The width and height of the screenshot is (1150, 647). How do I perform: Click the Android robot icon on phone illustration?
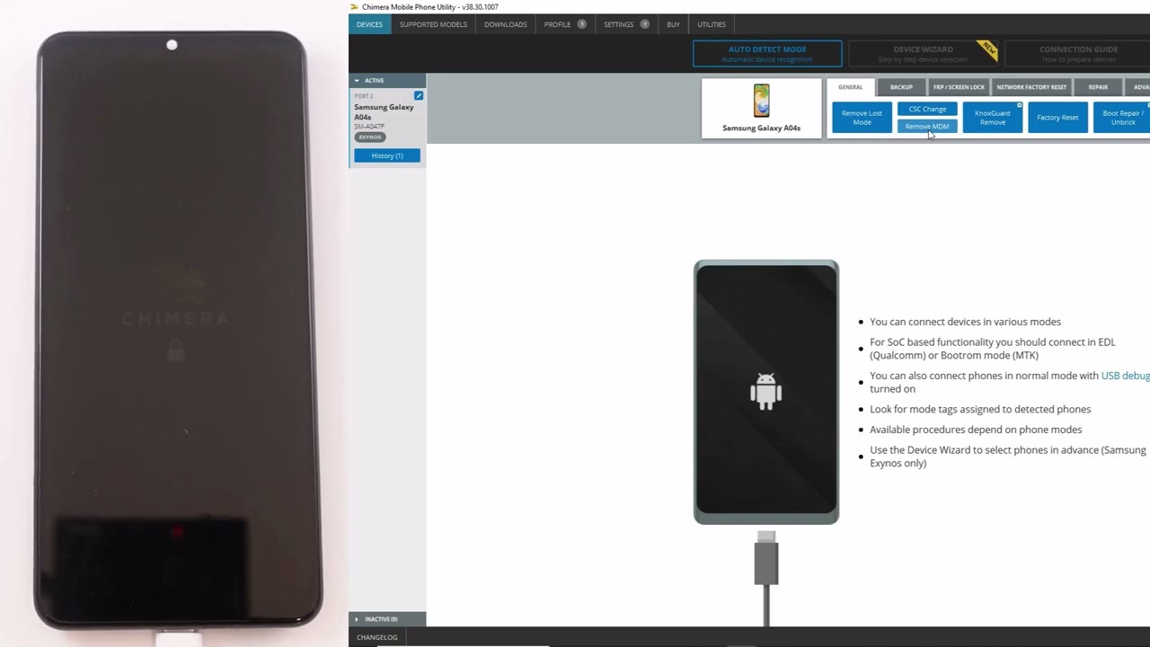point(766,392)
